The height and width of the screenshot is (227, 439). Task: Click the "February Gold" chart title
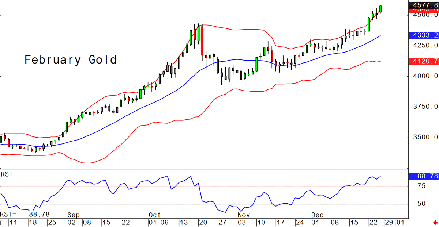pos(71,59)
